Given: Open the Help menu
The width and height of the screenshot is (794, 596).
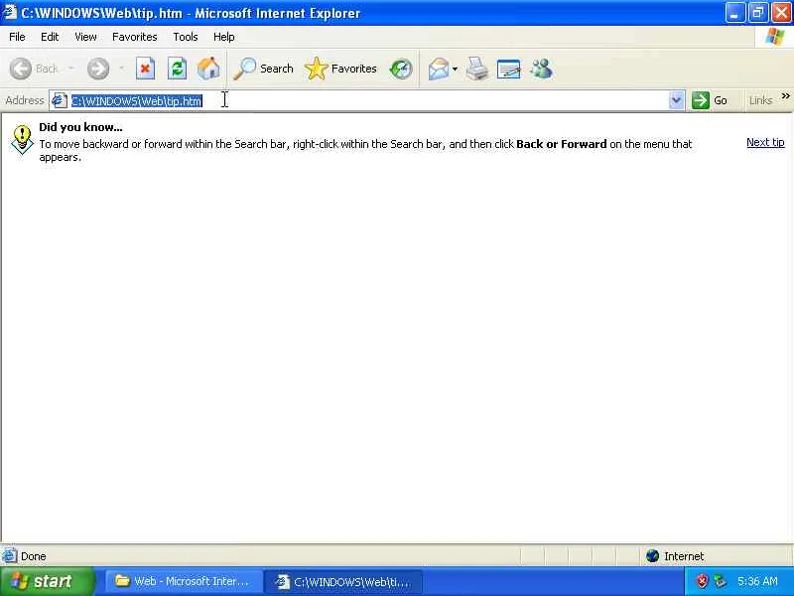Looking at the screenshot, I should point(224,37).
